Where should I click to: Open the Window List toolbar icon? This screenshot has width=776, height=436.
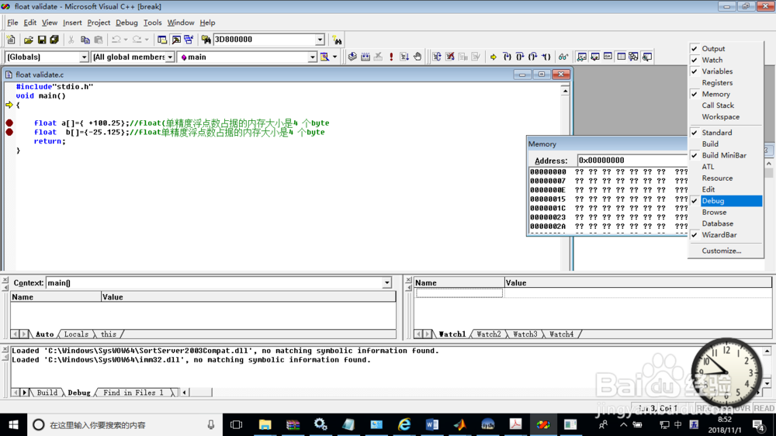(x=189, y=40)
